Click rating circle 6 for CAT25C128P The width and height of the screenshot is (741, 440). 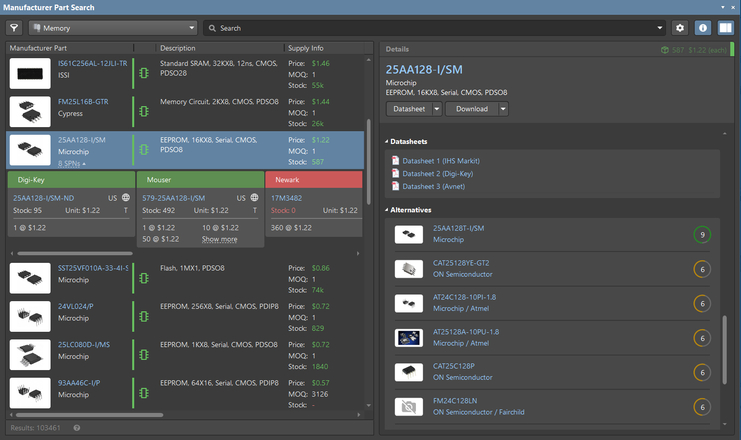702,373
